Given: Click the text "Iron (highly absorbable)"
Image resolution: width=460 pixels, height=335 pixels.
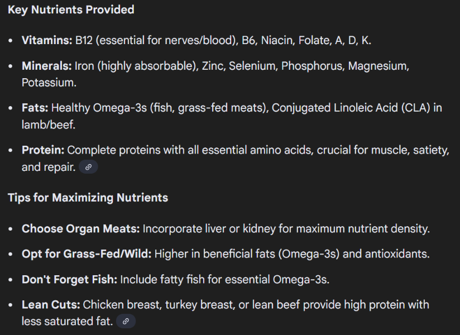Looking at the screenshot, I should pos(136,66).
